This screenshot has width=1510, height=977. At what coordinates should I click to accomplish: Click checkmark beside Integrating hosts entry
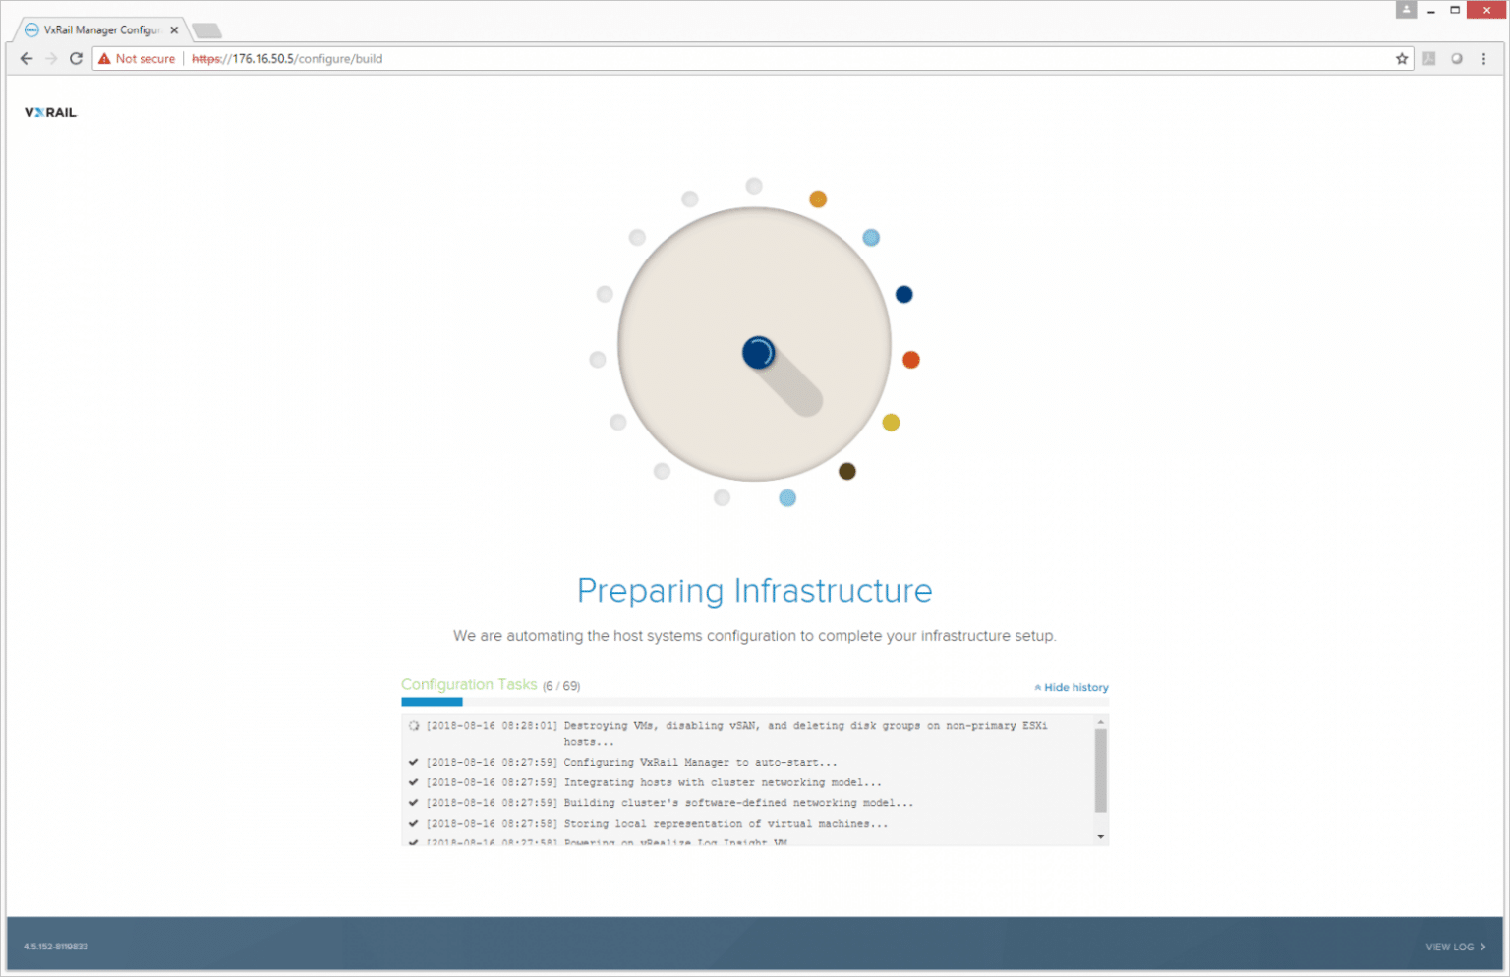click(413, 782)
